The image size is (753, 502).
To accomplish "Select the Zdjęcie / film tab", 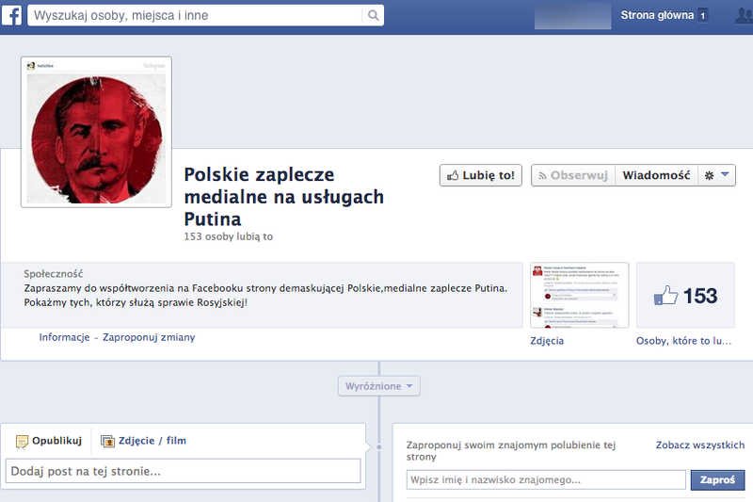I will tap(143, 441).
